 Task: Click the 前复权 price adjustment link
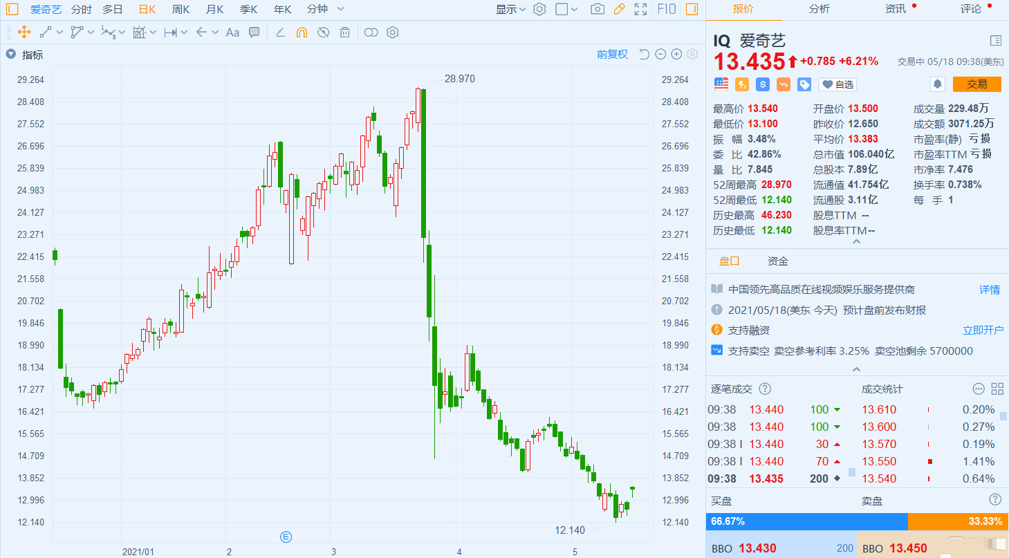coord(612,54)
